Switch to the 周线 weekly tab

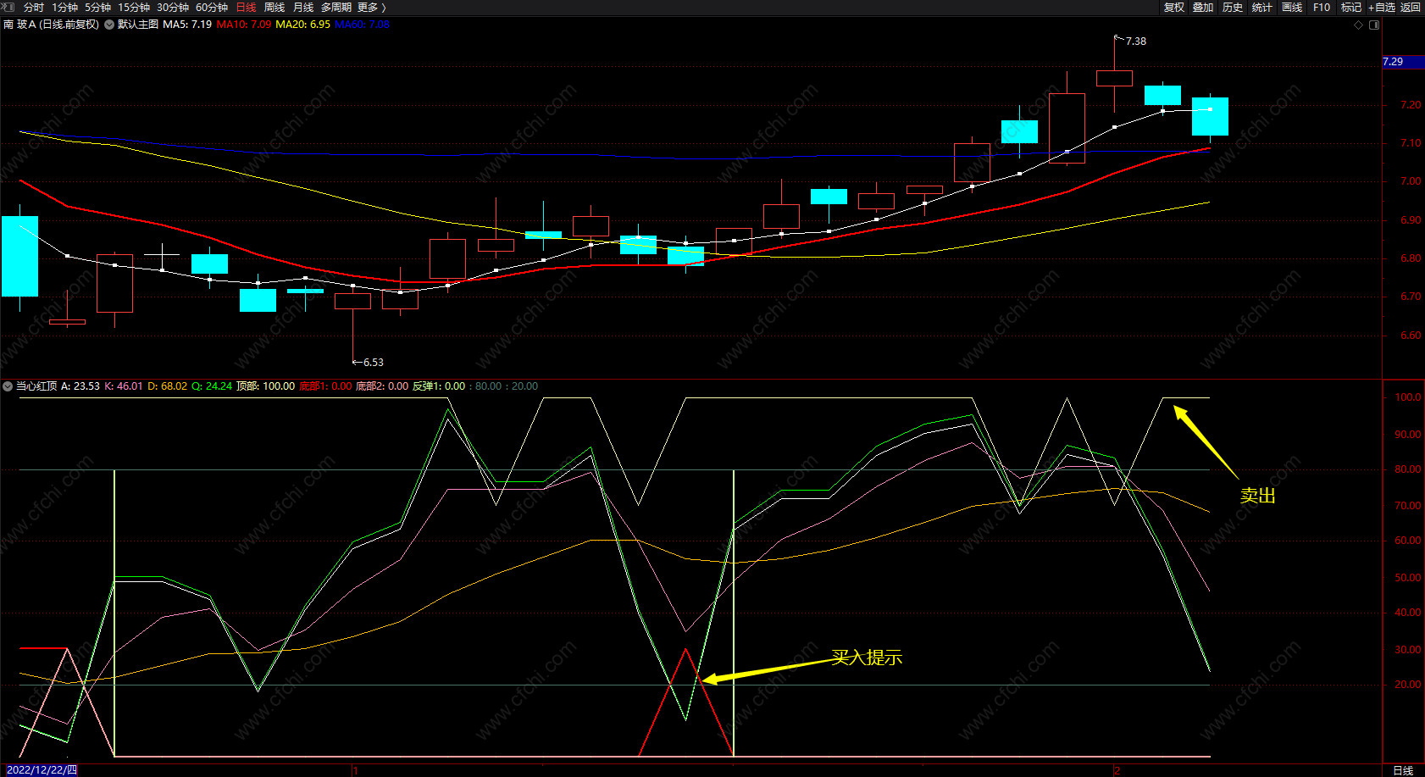click(x=274, y=7)
